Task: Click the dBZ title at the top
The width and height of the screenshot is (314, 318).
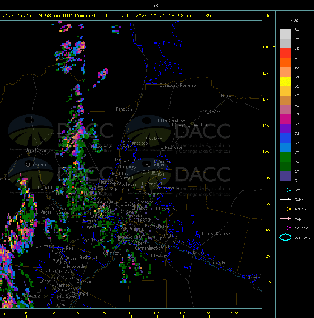Action: pos(157,5)
